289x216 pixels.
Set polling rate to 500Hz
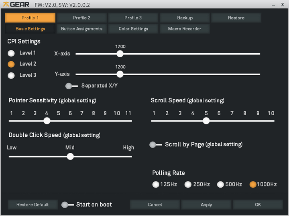(220, 184)
